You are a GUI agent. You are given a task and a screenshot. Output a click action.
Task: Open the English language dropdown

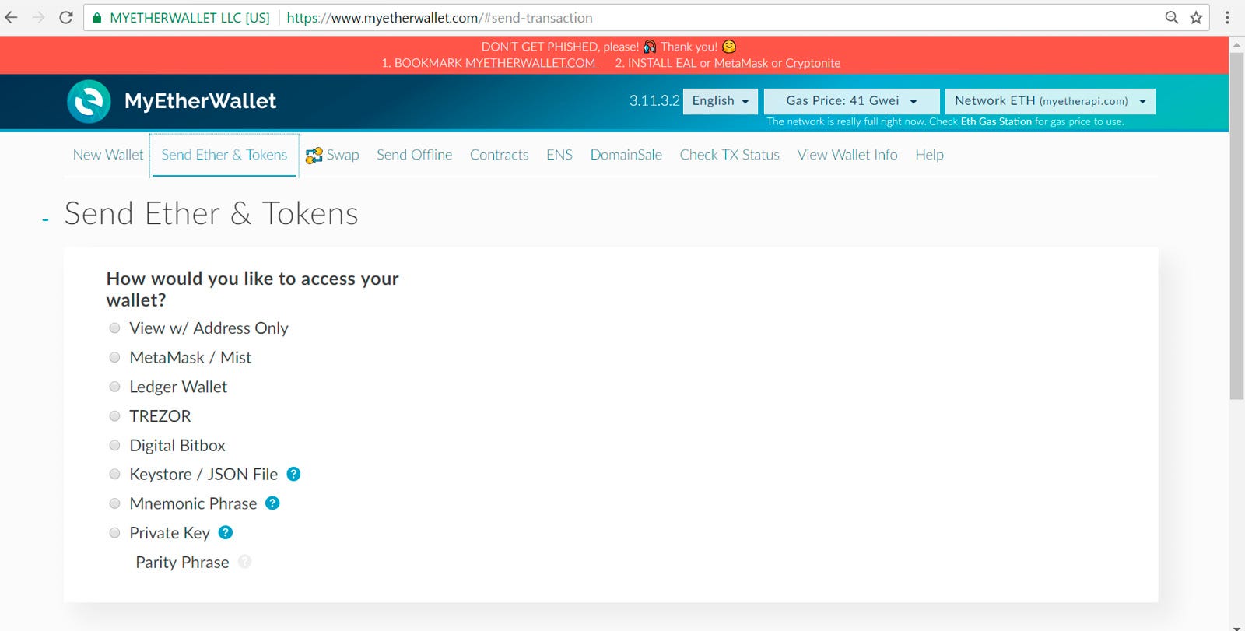[720, 101]
